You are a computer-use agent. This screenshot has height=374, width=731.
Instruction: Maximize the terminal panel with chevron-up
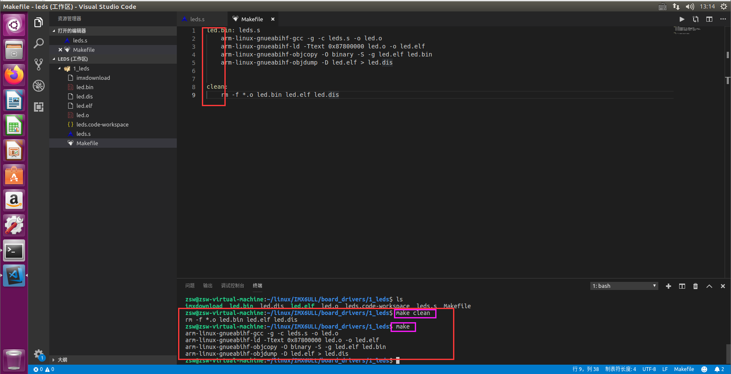(x=709, y=286)
